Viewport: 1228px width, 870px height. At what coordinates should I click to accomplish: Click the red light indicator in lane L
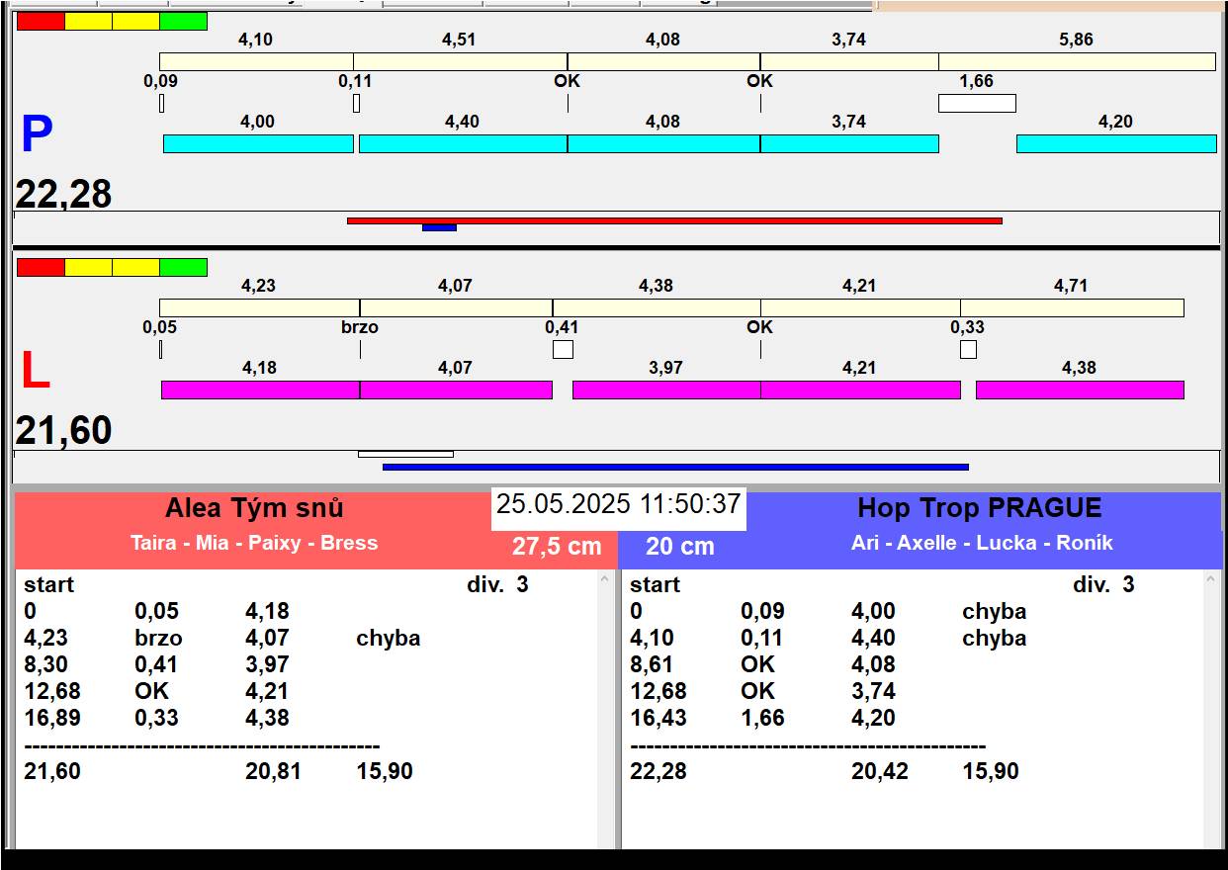[x=41, y=267]
